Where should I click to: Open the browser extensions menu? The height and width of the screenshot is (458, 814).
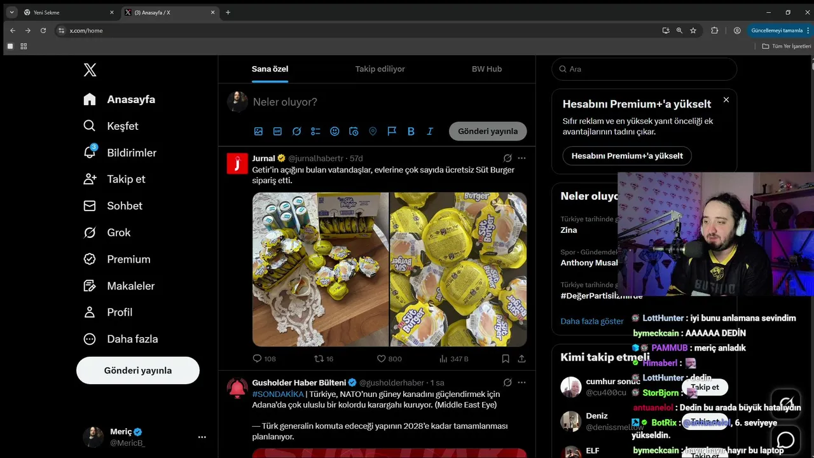click(x=714, y=31)
